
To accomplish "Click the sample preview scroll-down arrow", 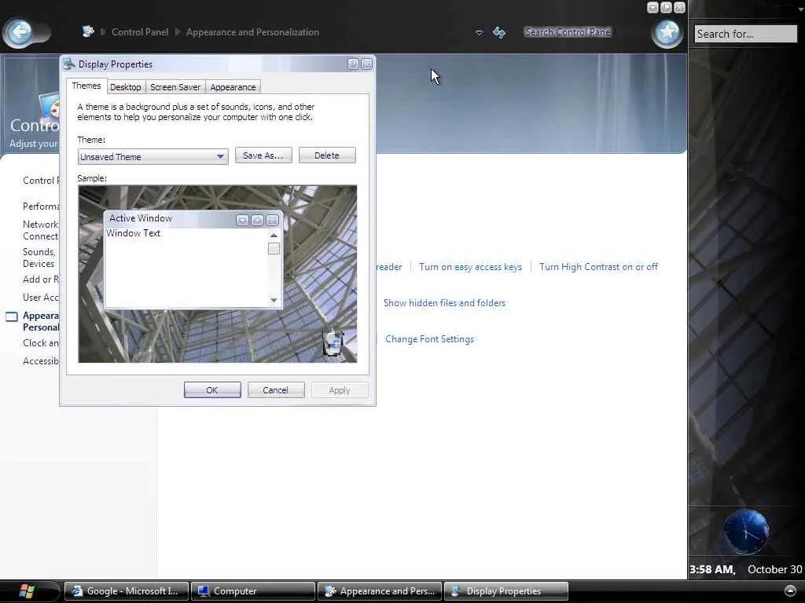I will click(x=274, y=300).
